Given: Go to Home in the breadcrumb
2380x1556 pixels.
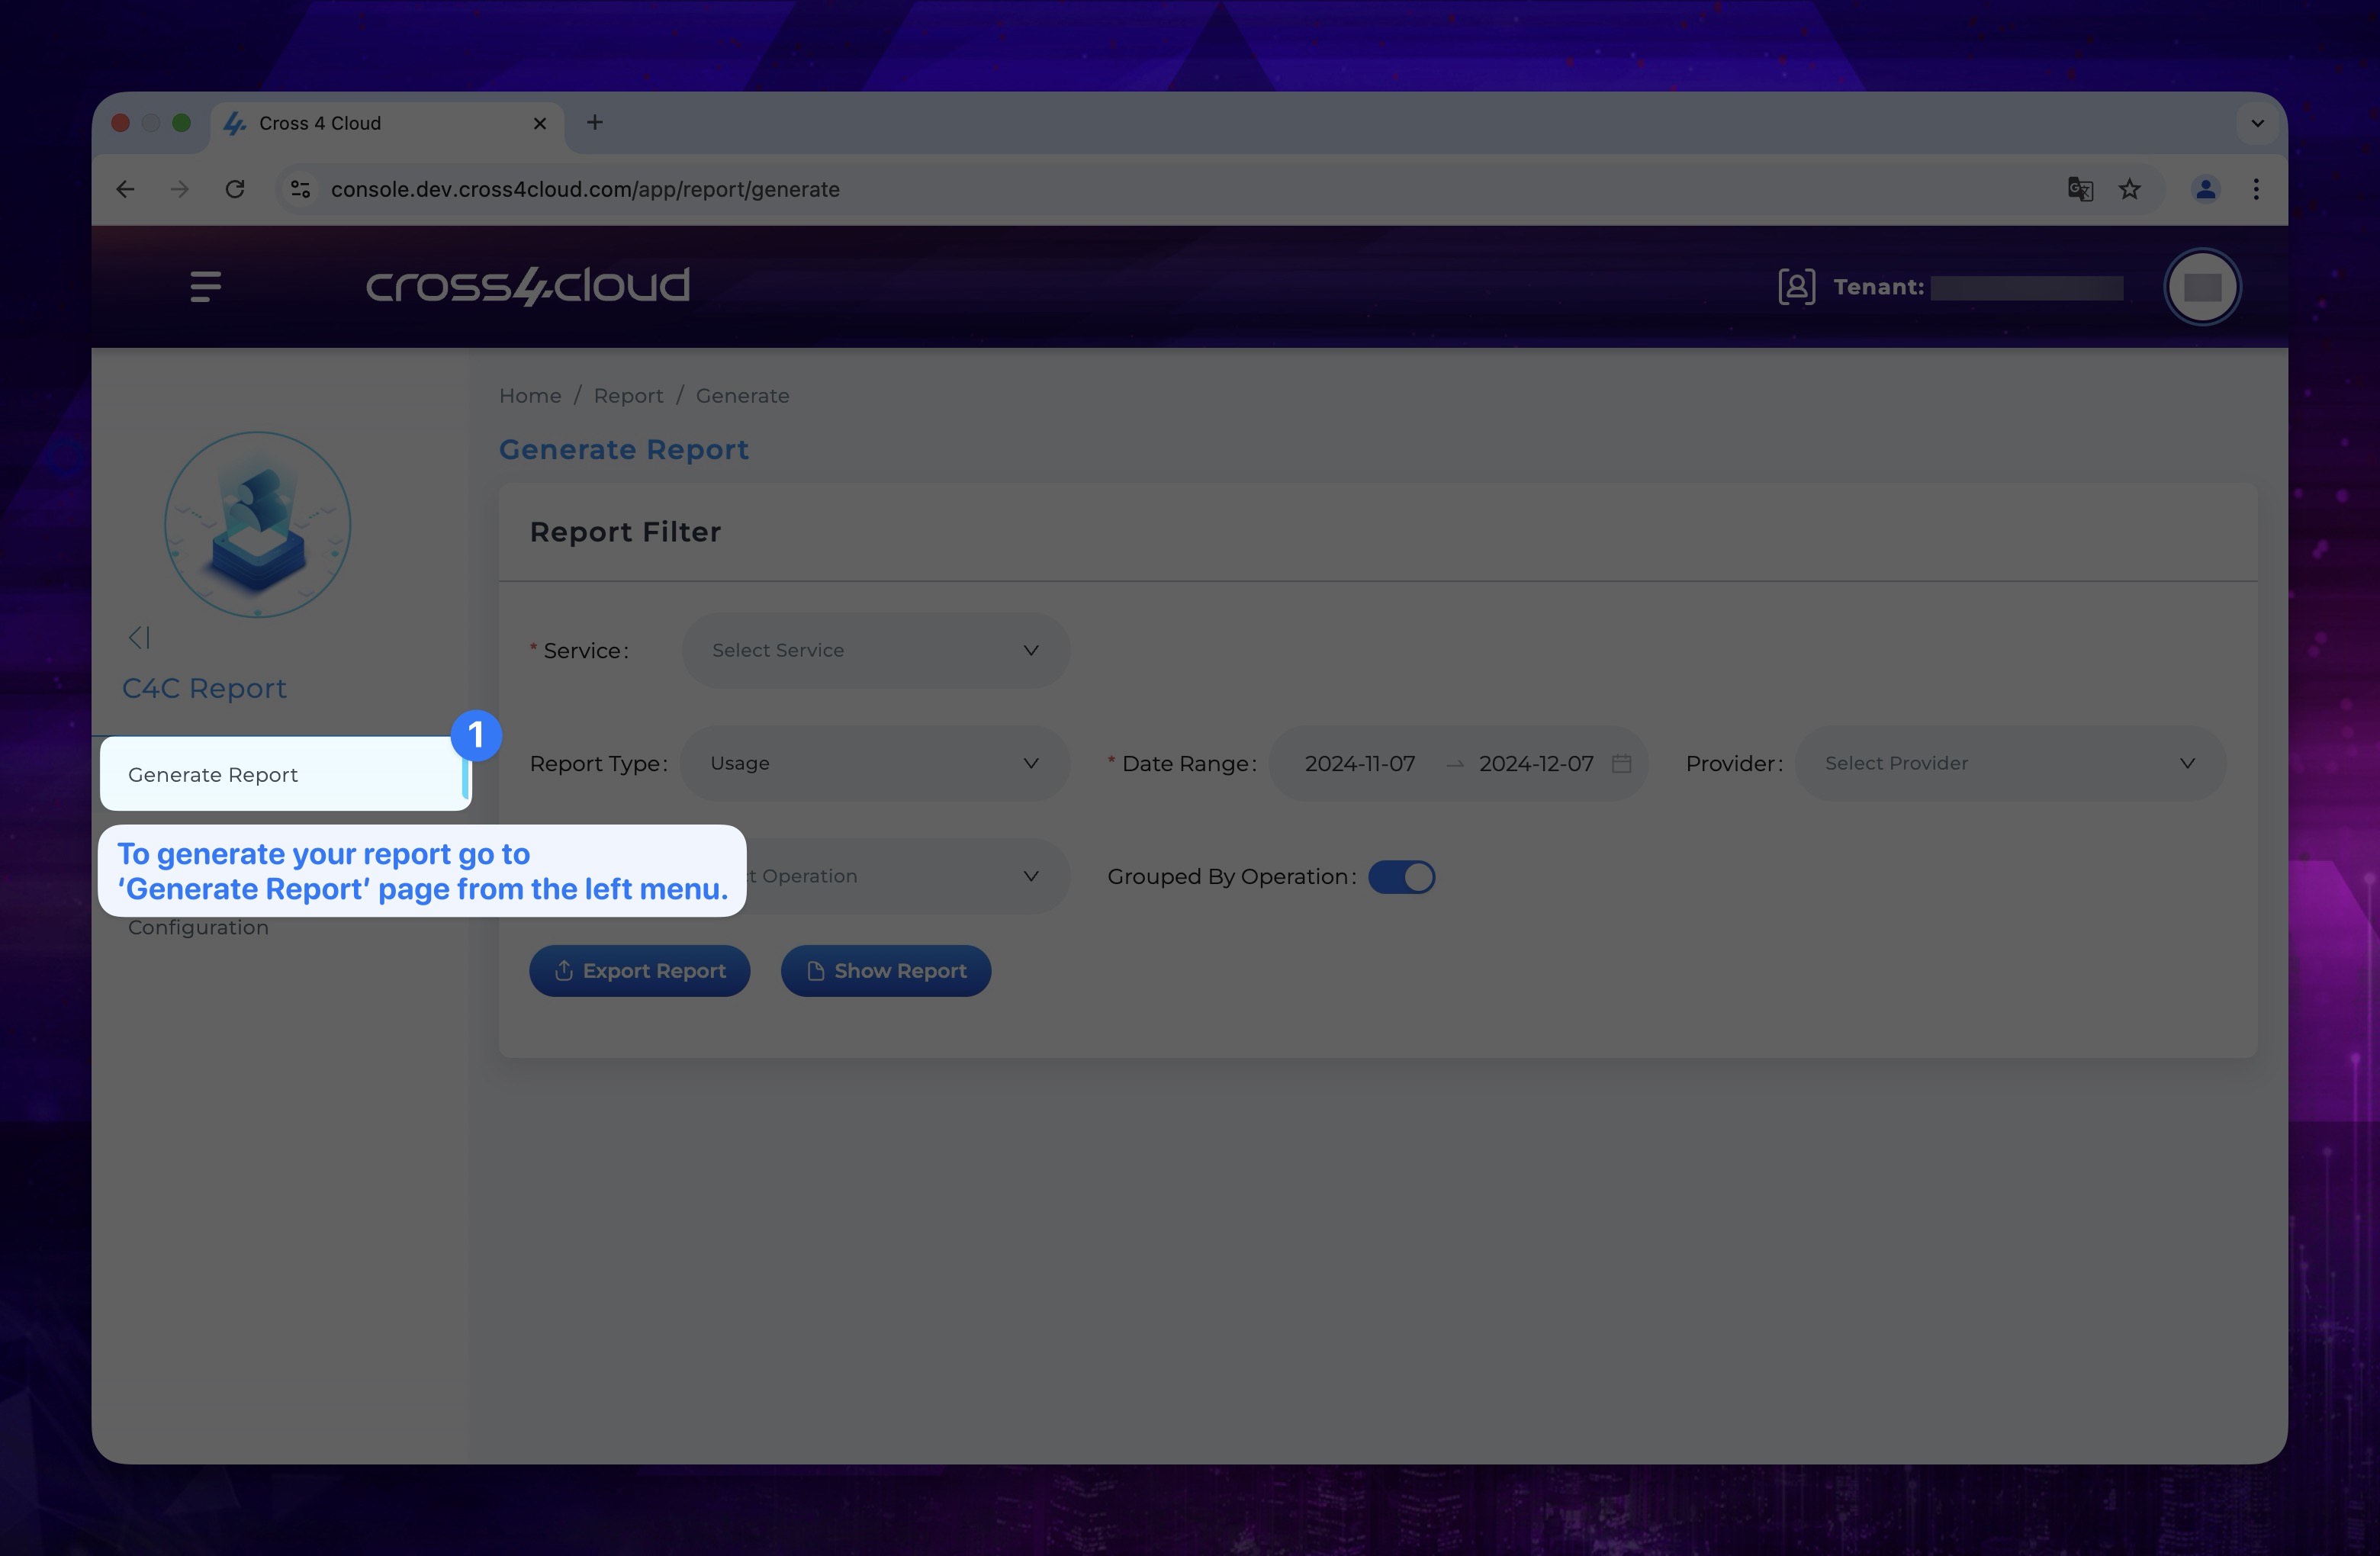Looking at the screenshot, I should (530, 396).
